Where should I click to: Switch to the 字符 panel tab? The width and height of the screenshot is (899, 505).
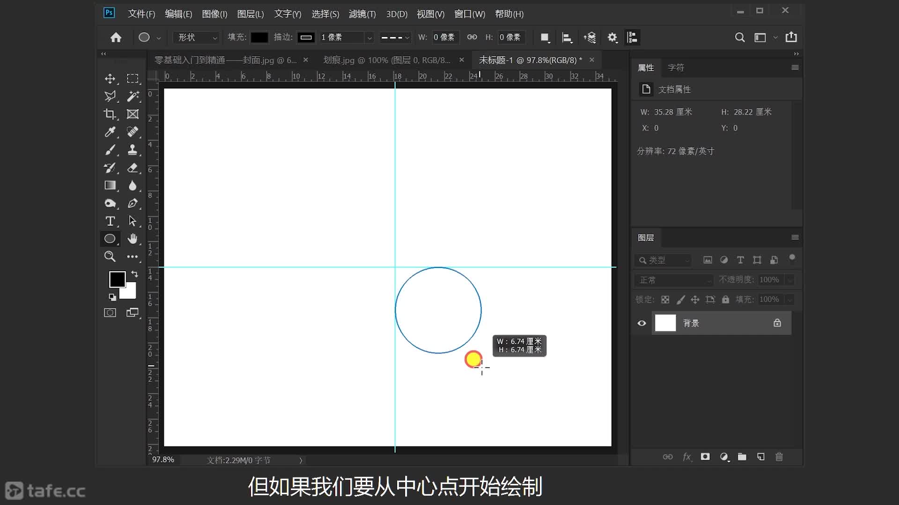tap(676, 68)
